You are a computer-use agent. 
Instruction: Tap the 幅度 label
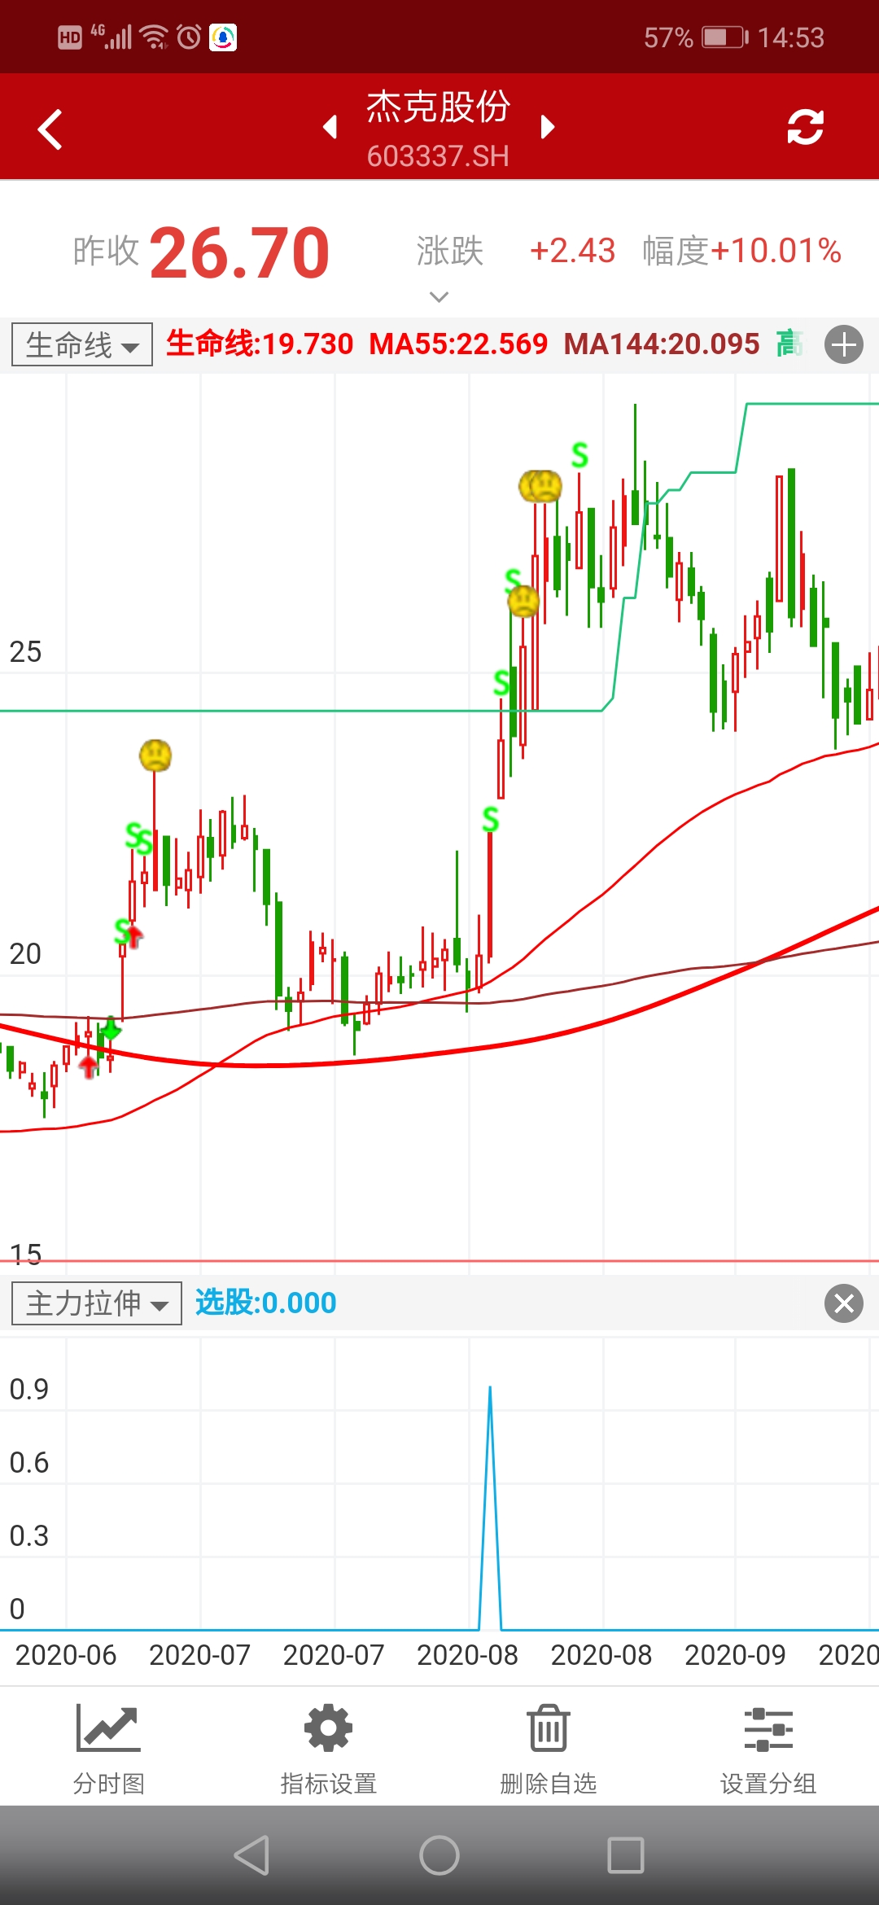tap(676, 251)
